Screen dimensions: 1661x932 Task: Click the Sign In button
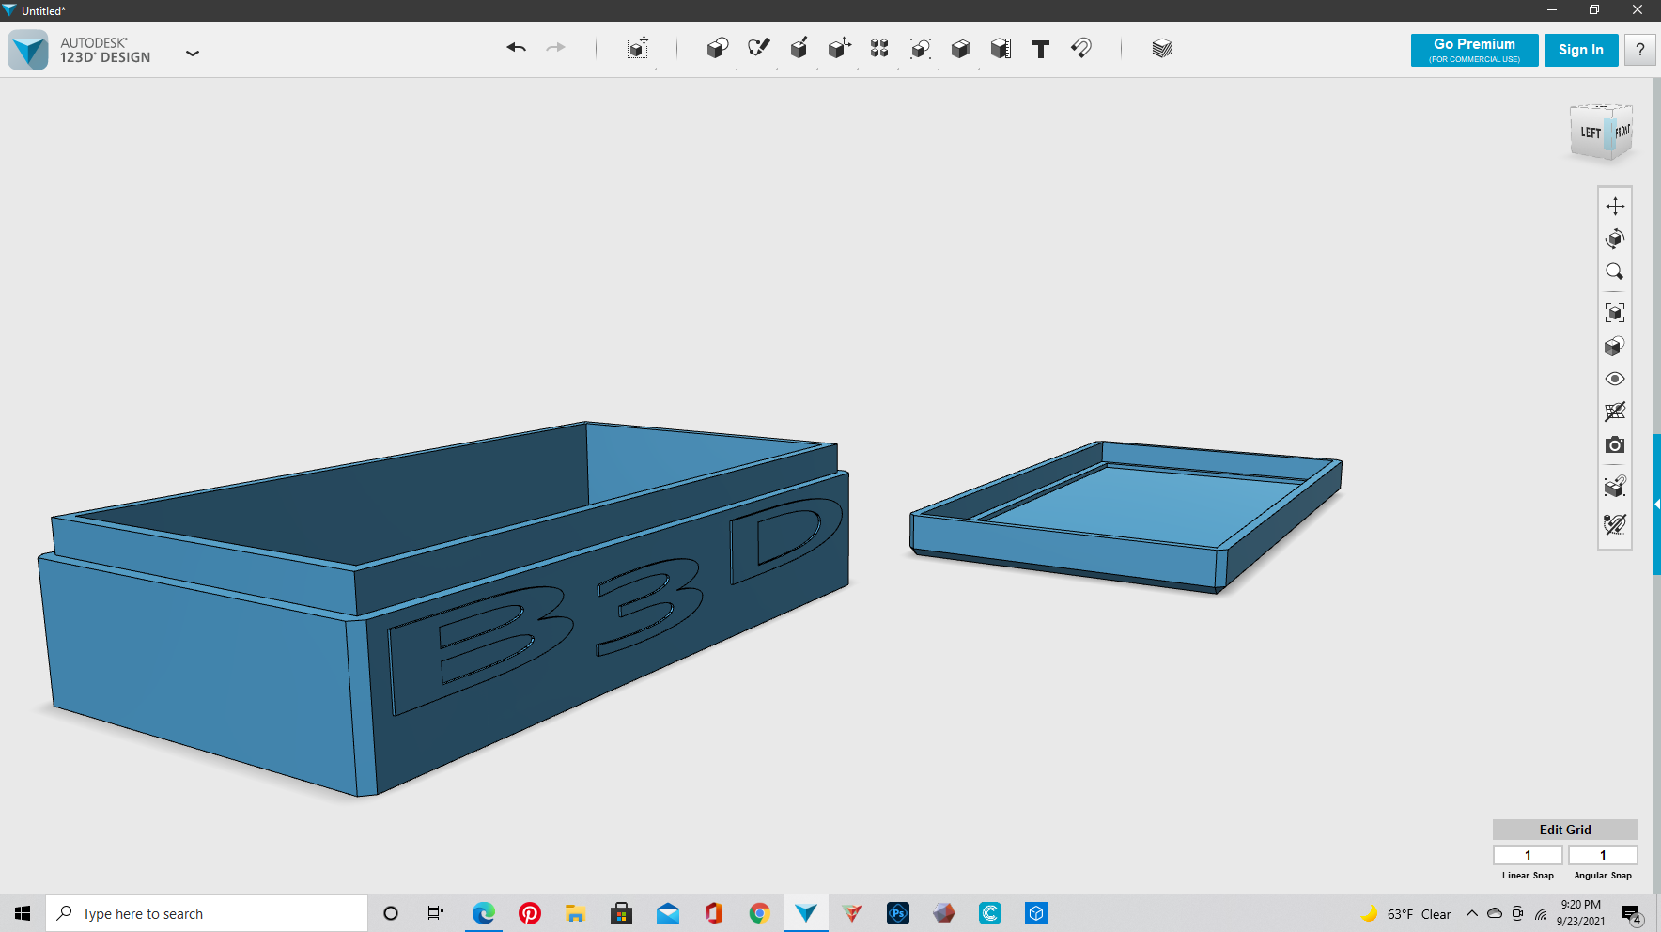(1580, 50)
